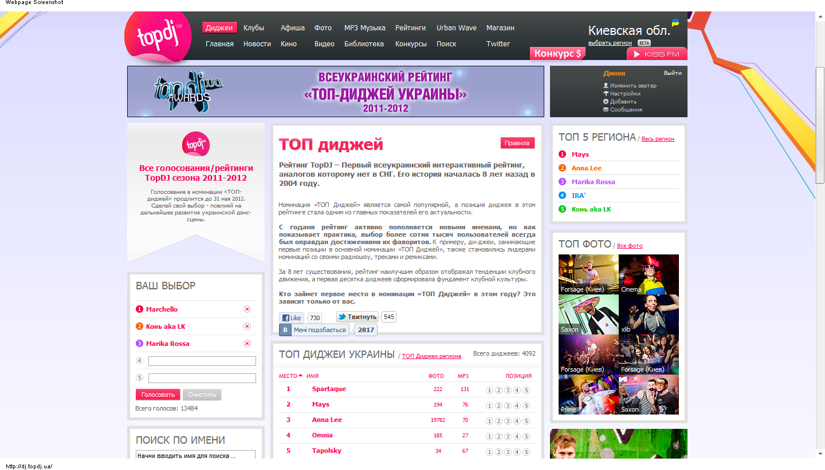Click Все голосования/рейтинги TopDJ heading link
Screen dimensions: 825x470
[196, 173]
